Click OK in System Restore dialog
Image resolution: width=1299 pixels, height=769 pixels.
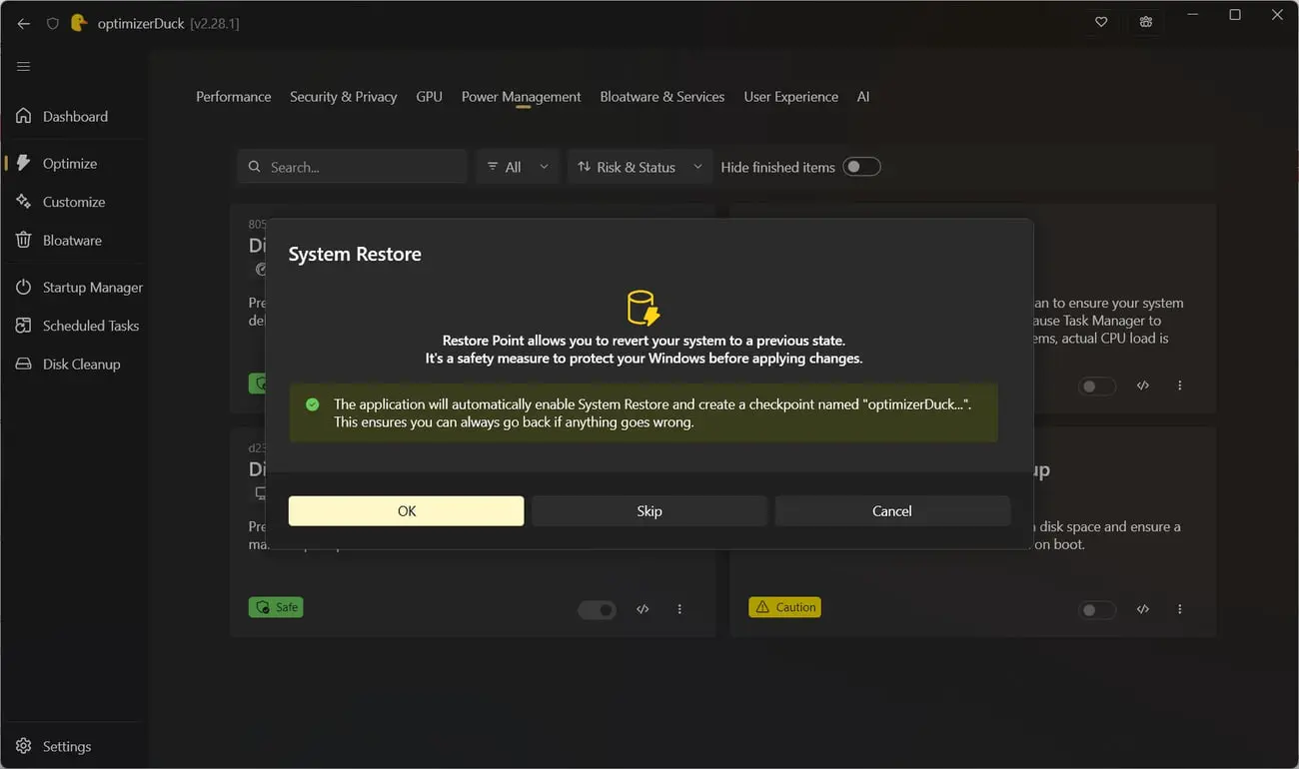[x=406, y=510]
